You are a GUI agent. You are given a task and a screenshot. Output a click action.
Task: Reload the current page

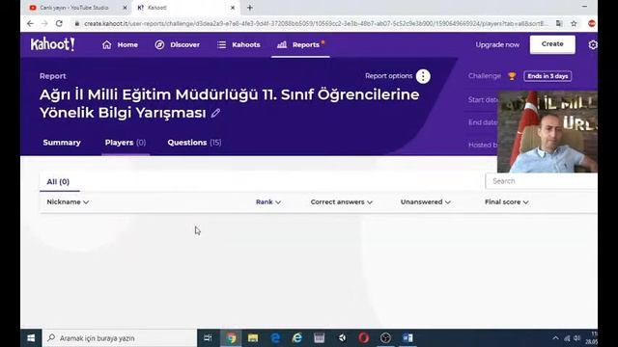(59, 23)
